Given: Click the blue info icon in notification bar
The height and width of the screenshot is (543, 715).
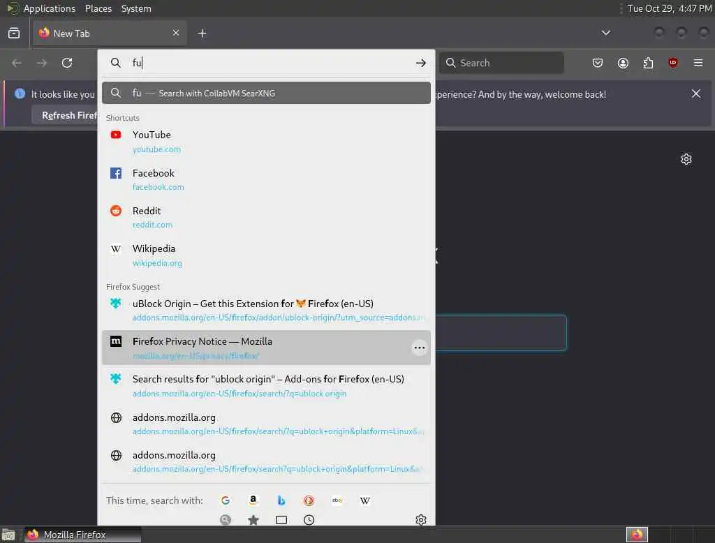Looking at the screenshot, I should (x=20, y=94).
